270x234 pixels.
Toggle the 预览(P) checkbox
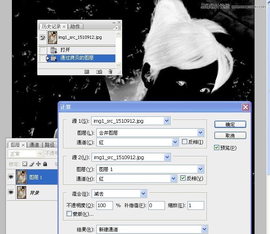[x=216, y=148]
